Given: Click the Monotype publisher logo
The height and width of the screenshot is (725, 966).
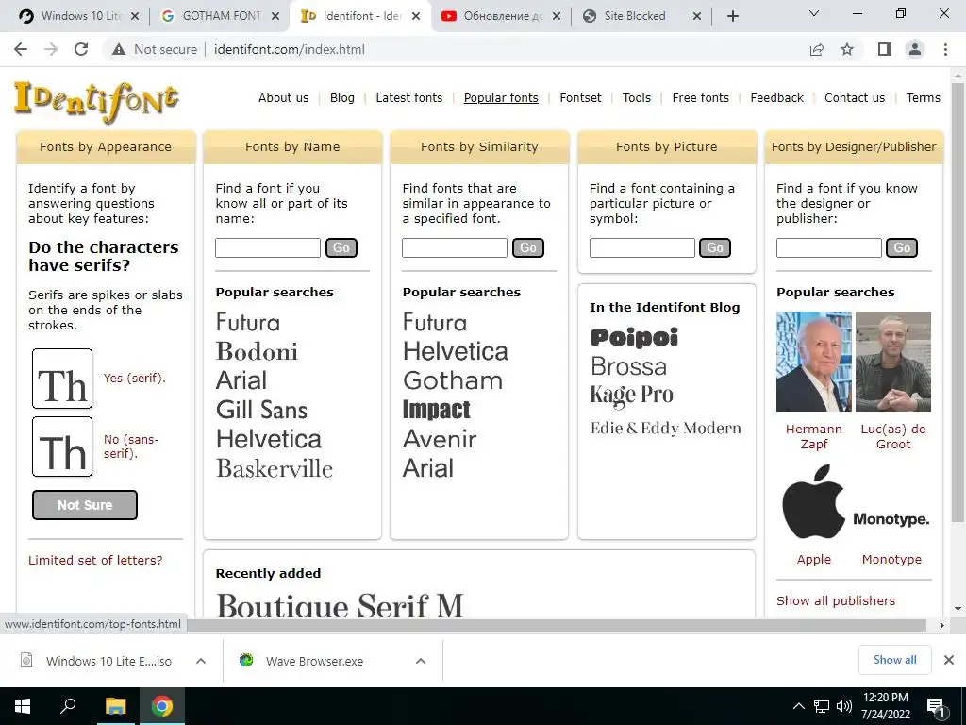Looking at the screenshot, I should click(891, 519).
